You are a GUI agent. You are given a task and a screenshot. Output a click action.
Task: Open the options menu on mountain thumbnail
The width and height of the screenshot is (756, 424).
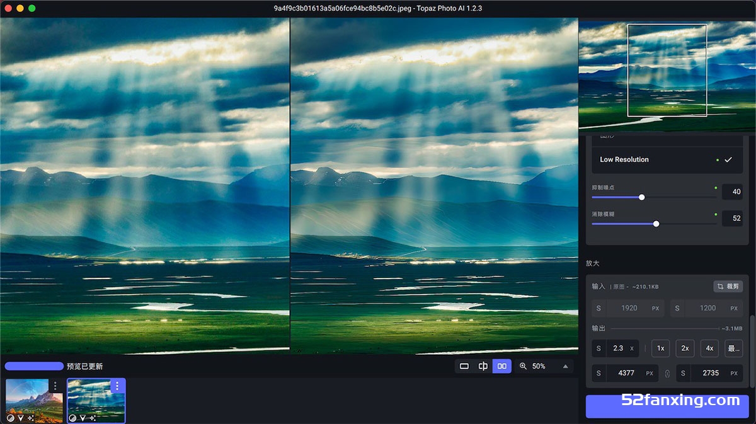click(55, 386)
